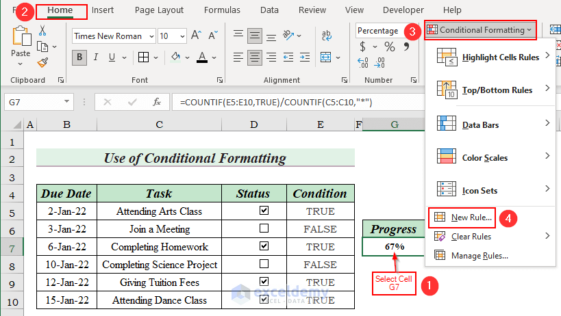The width and height of the screenshot is (561, 316).
Task: Click Decrease Indent icon
Action: tap(288, 57)
